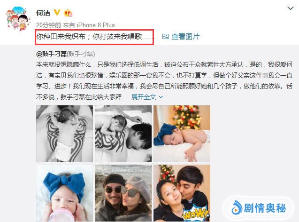Click the iPhone 8 Plus source link

click(96, 25)
